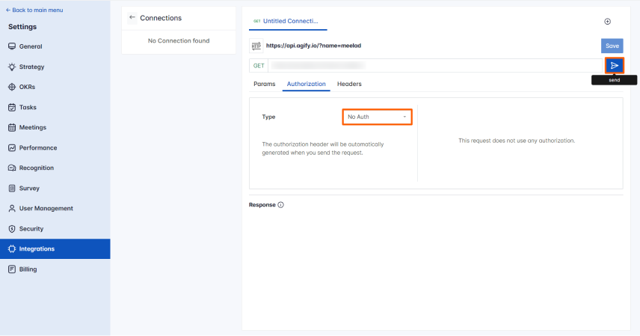Click the Recognition icon in sidebar
This screenshot has width=640, height=336.
click(x=12, y=168)
